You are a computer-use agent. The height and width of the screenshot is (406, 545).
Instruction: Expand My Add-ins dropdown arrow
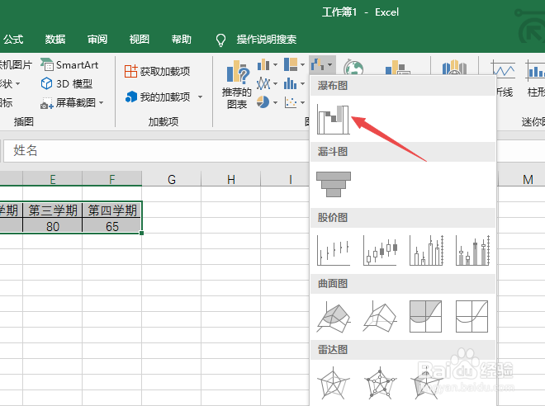pyautogui.click(x=200, y=97)
